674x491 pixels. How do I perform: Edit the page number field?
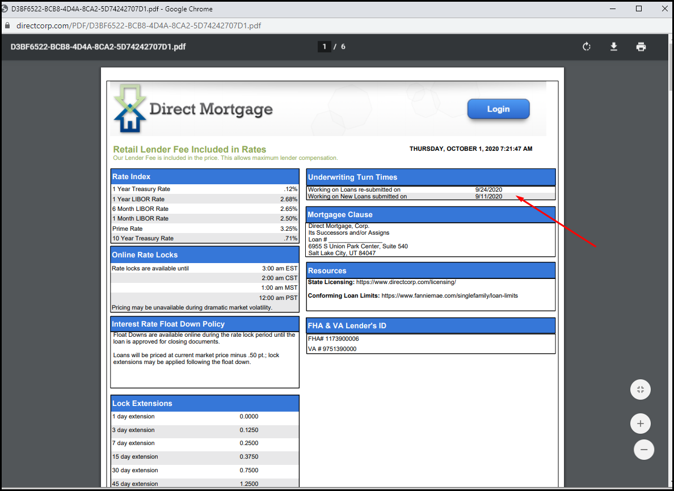pyautogui.click(x=324, y=46)
